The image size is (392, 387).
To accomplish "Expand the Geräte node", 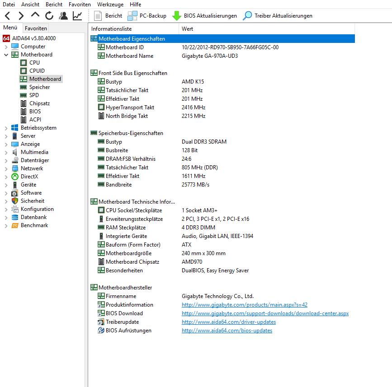I will click(6, 185).
